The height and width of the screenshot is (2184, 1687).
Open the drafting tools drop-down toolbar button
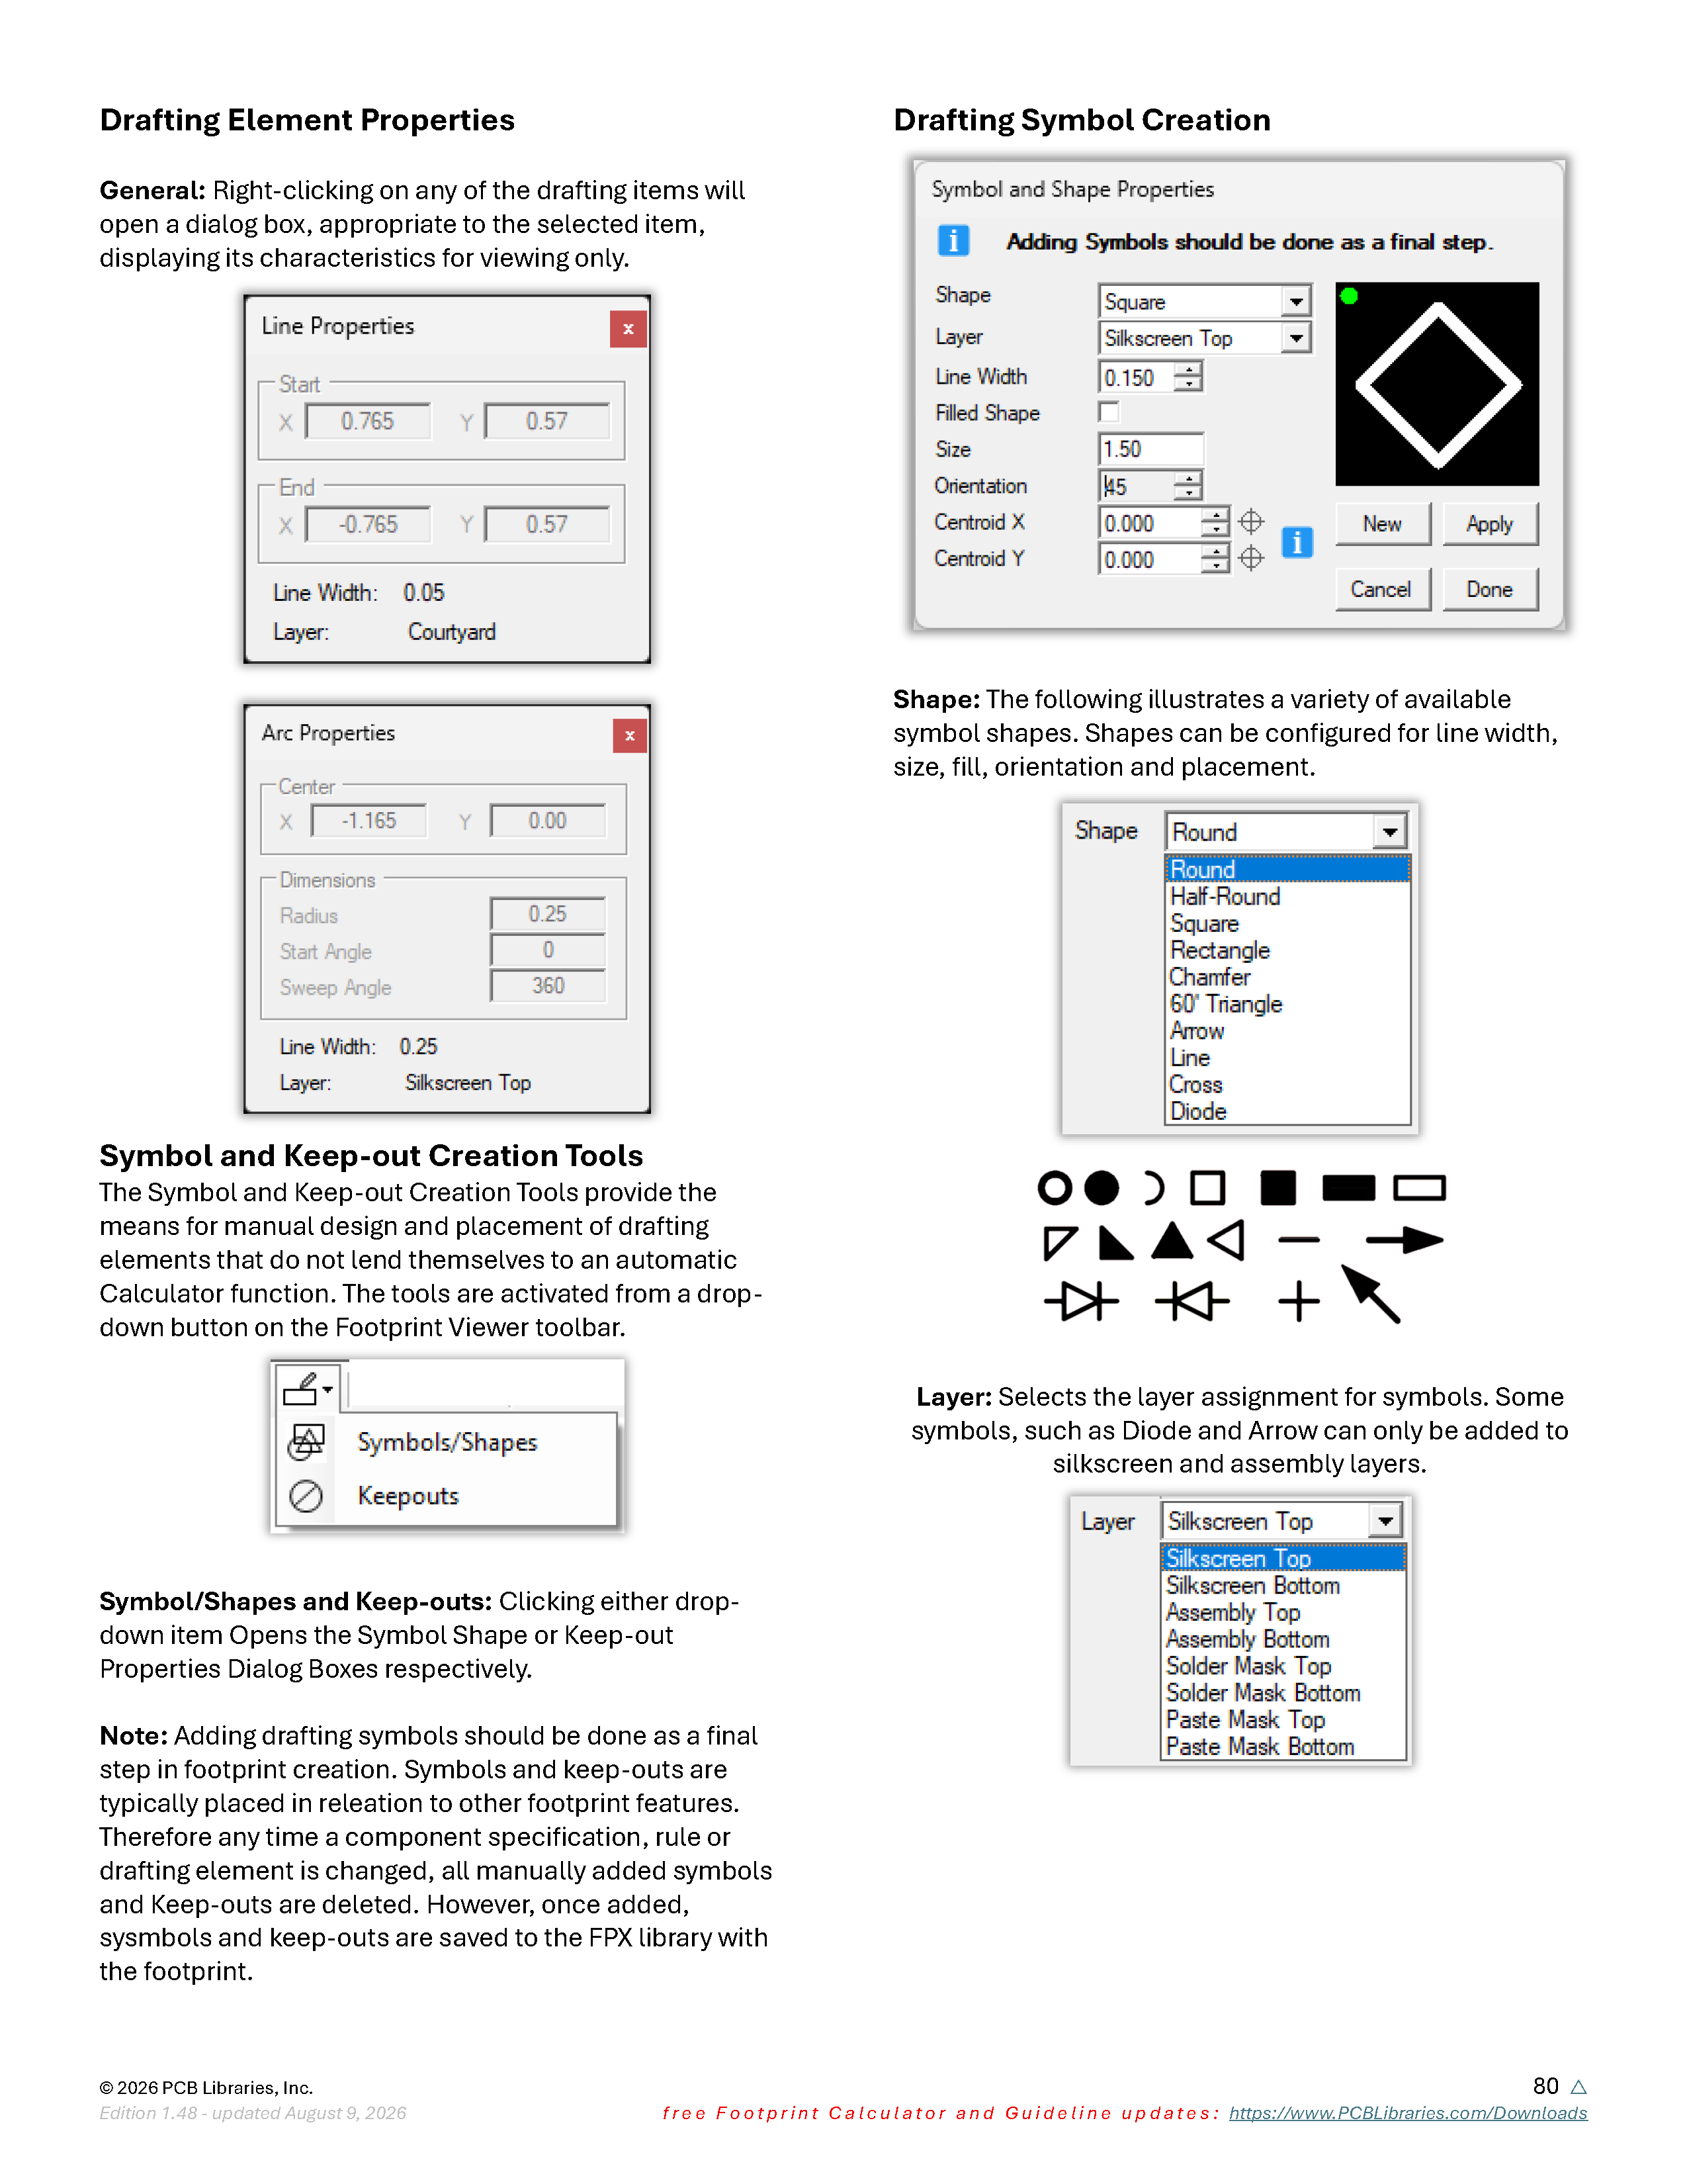(x=307, y=1388)
